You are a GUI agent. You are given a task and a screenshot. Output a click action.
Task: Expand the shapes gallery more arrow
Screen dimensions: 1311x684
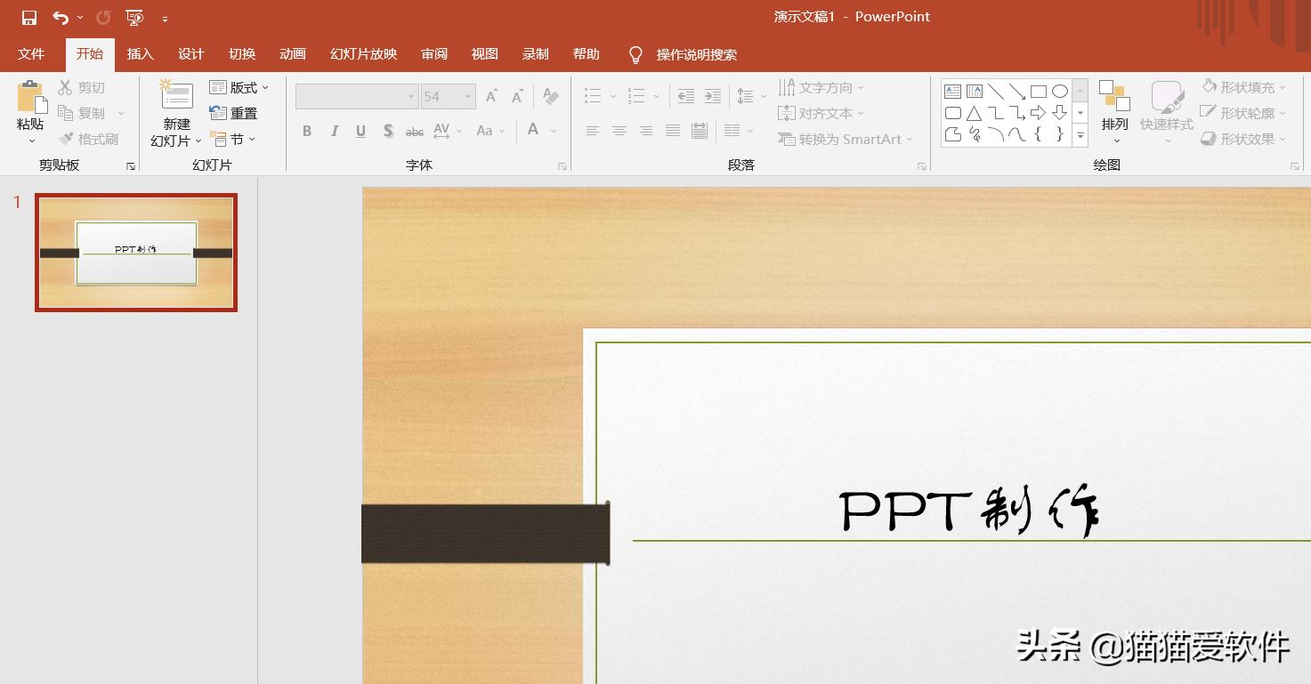(1080, 136)
